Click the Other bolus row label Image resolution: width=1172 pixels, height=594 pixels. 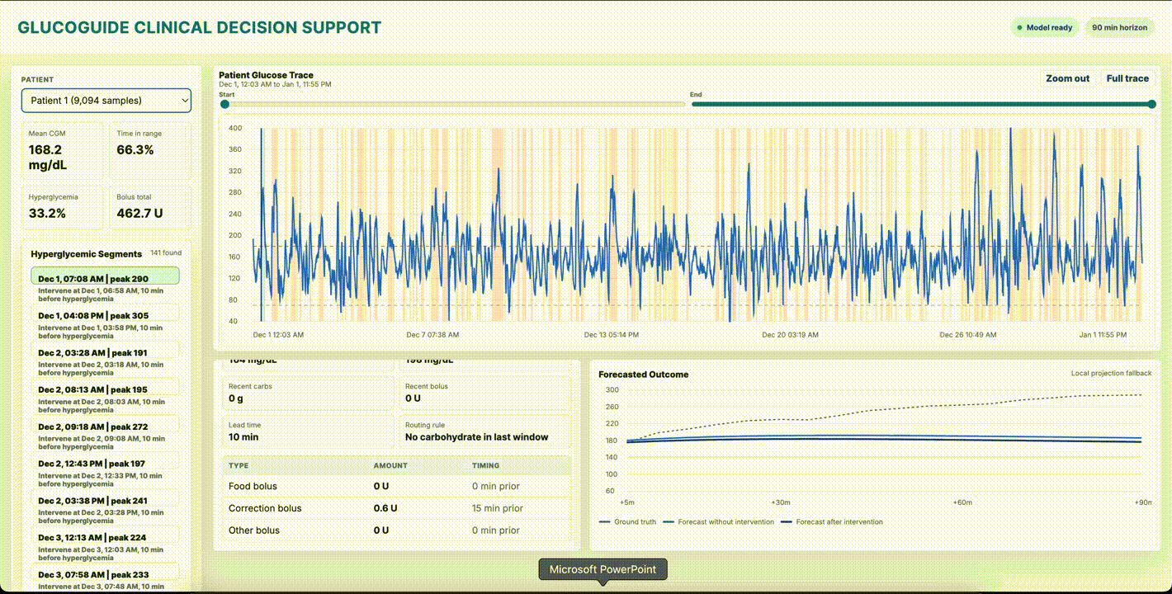(254, 530)
